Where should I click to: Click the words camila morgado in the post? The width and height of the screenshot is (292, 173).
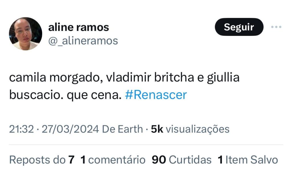(x=55, y=78)
